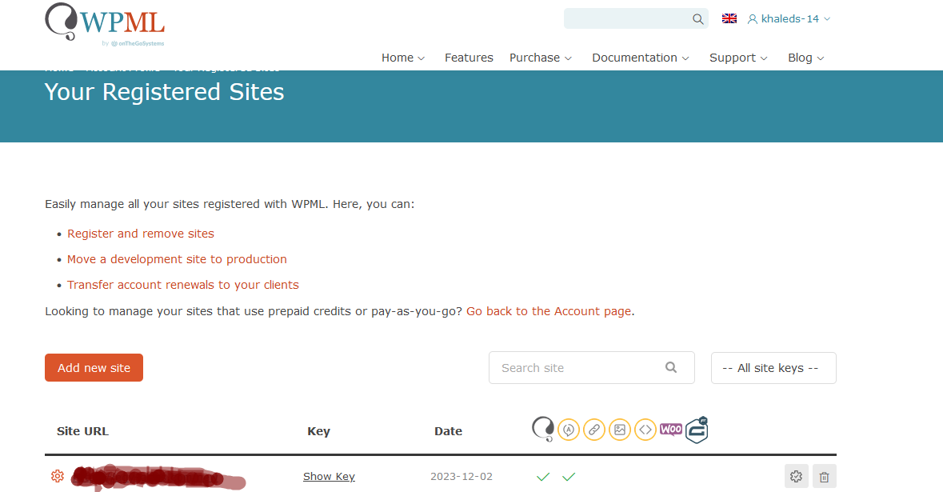The image size is (943, 492).
Task: Click the String Translation column icon
Action: point(569,430)
